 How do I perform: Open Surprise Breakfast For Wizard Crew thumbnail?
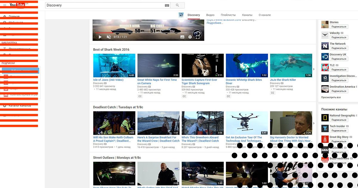[x=158, y=123]
